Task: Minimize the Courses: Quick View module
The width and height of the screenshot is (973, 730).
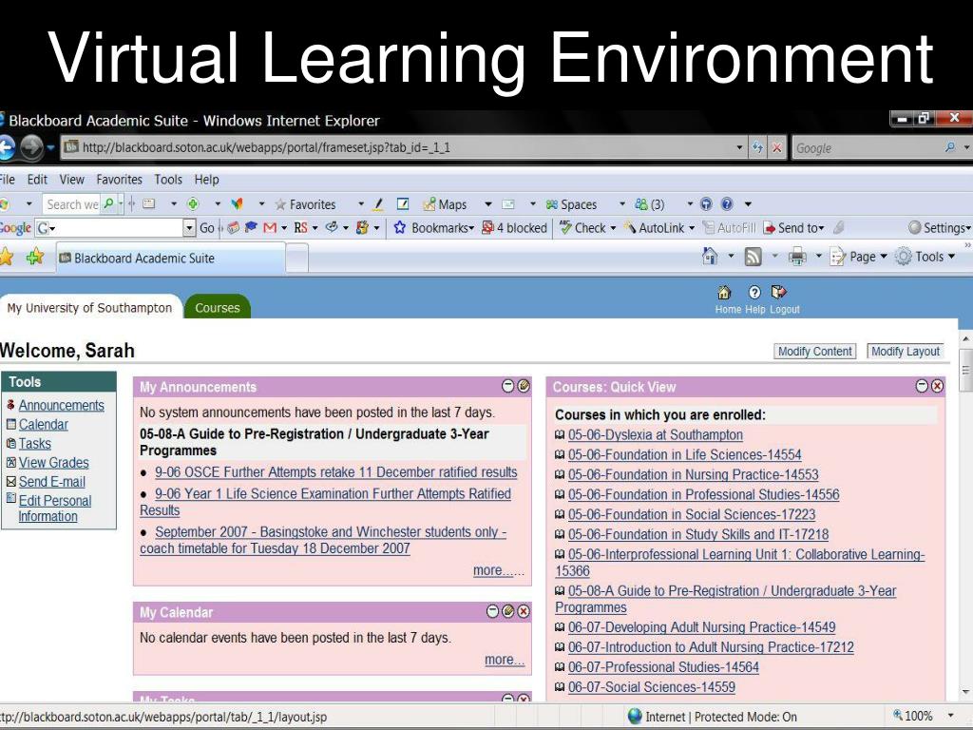Action: 922,386
